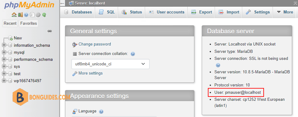The width and height of the screenshot is (298, 117).
Task: Open phpMyAdmin documentation blue question icon
Action: coord(26,15)
